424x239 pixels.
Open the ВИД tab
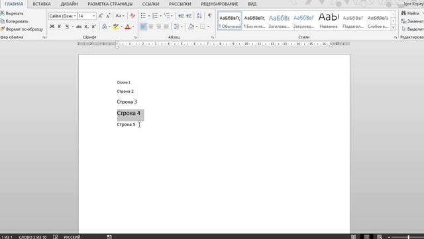[x=252, y=4]
